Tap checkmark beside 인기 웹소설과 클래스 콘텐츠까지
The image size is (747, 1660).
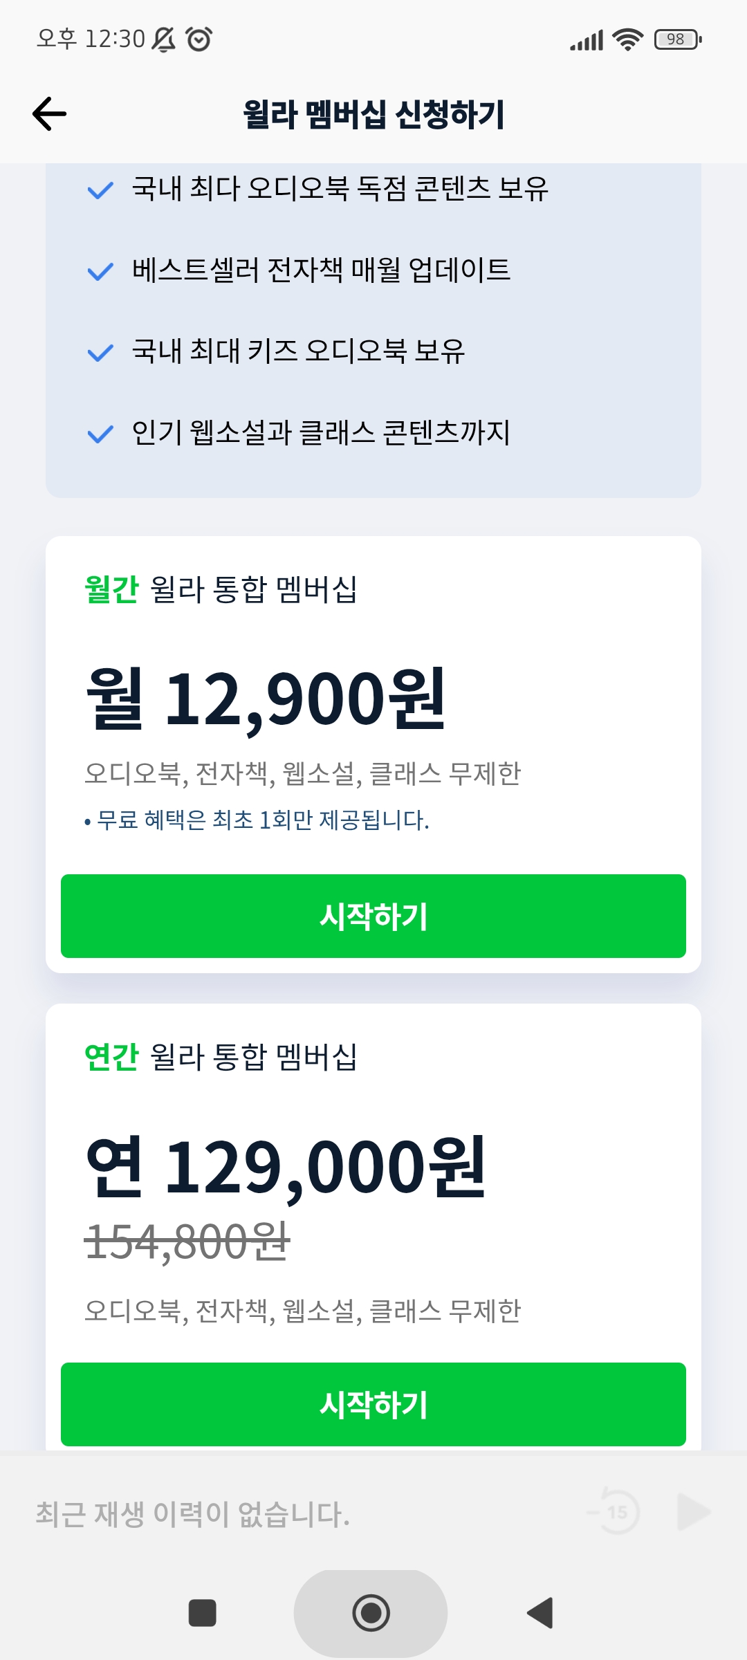coord(100,434)
